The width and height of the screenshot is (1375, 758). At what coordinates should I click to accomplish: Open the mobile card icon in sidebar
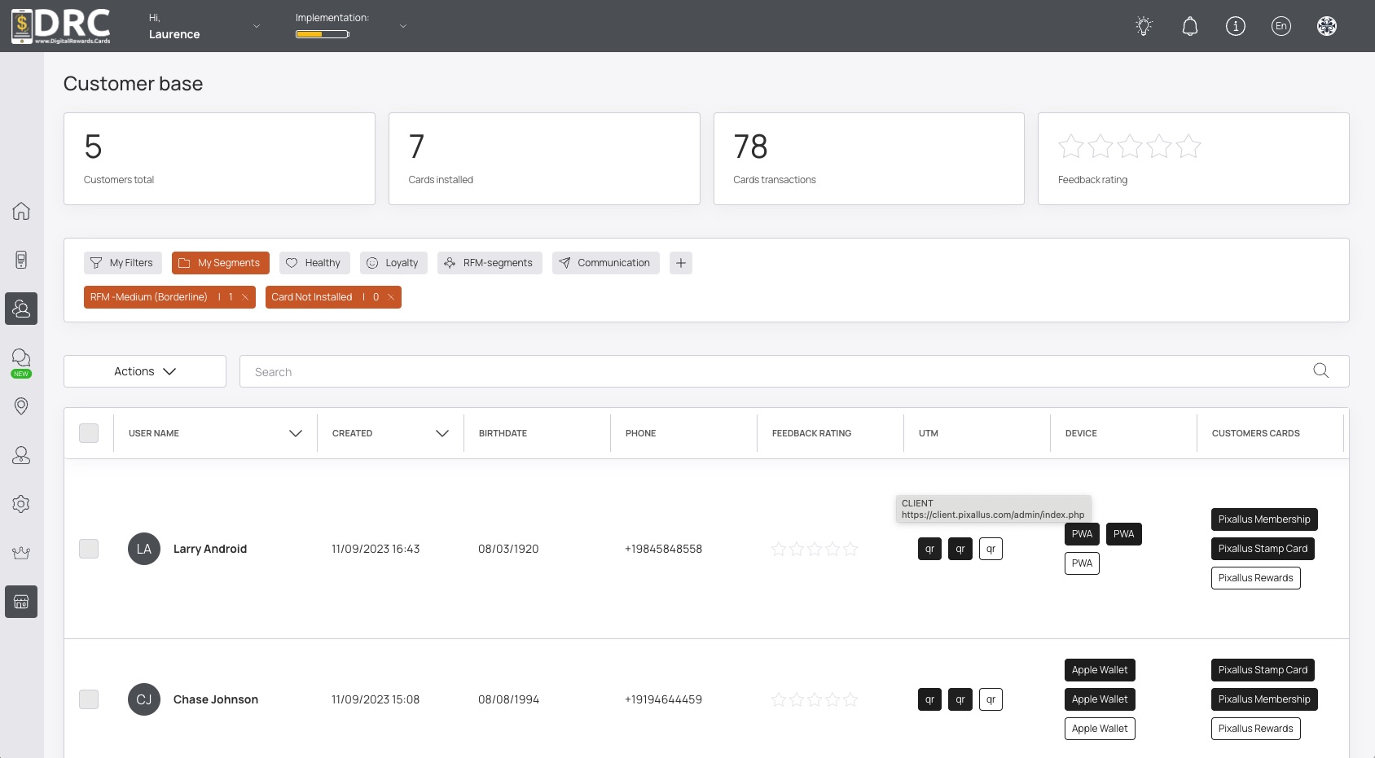(21, 260)
